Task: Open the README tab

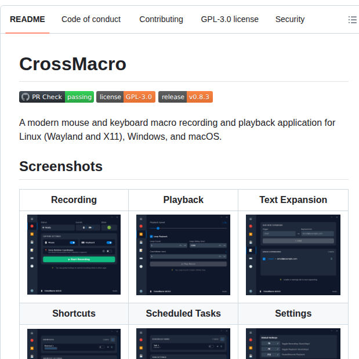Action: coord(27,20)
